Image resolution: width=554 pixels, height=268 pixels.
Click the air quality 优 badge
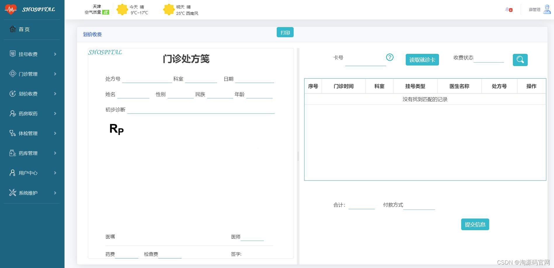point(106,12)
